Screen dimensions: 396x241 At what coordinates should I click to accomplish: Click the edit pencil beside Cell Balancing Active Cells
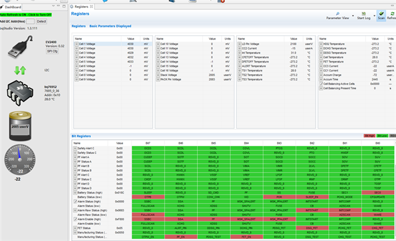(321, 83)
